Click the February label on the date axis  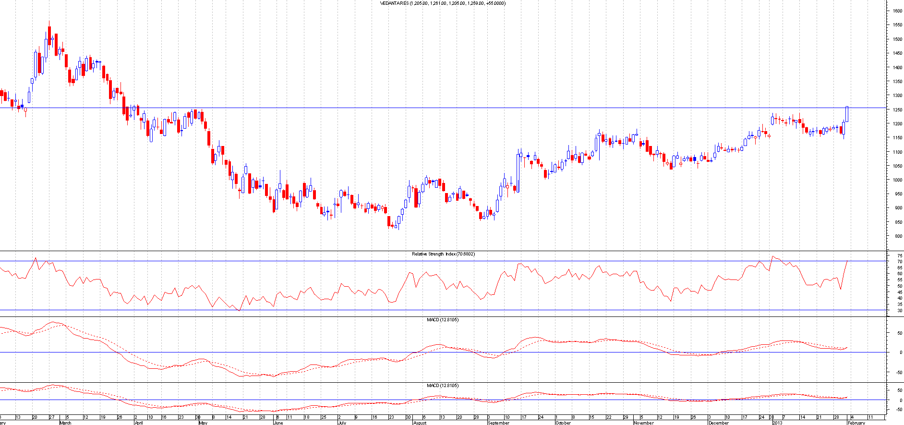pyautogui.click(x=856, y=423)
